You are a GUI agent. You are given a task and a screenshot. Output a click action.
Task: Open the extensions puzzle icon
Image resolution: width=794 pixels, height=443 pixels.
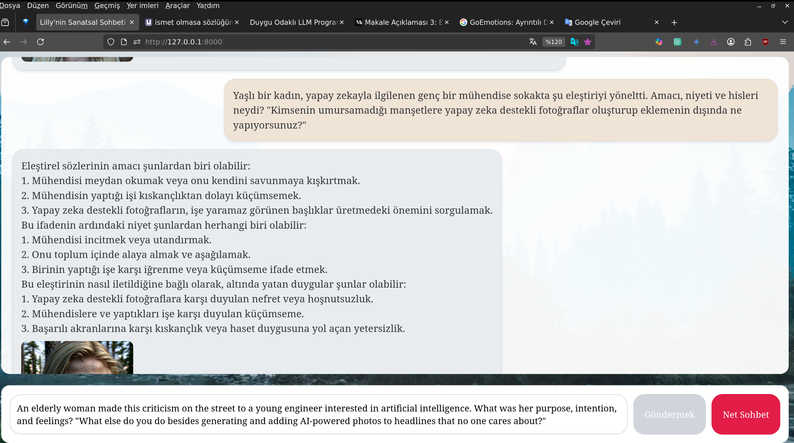[748, 42]
